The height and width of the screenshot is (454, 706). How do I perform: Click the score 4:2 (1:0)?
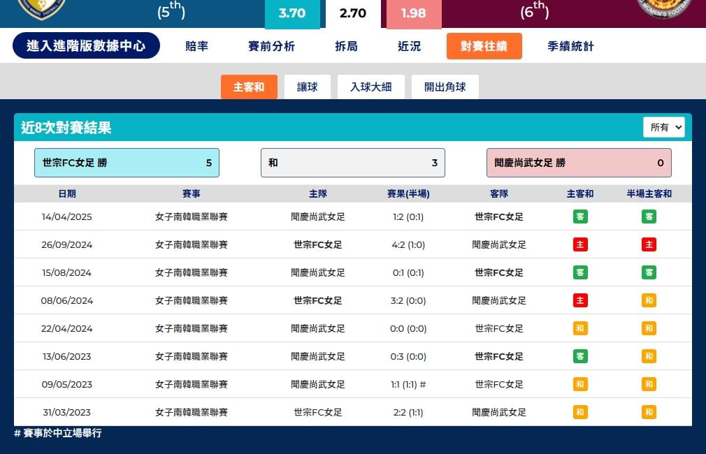408,244
